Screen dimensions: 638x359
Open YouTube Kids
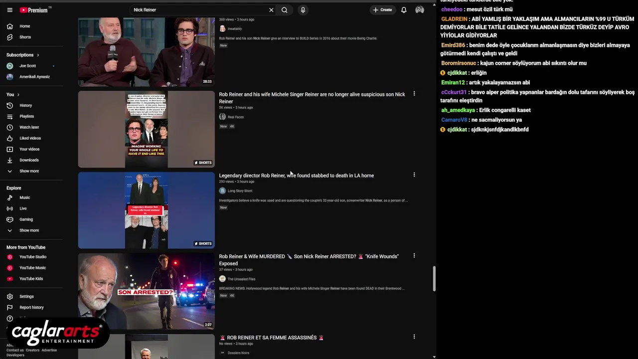[32, 279]
